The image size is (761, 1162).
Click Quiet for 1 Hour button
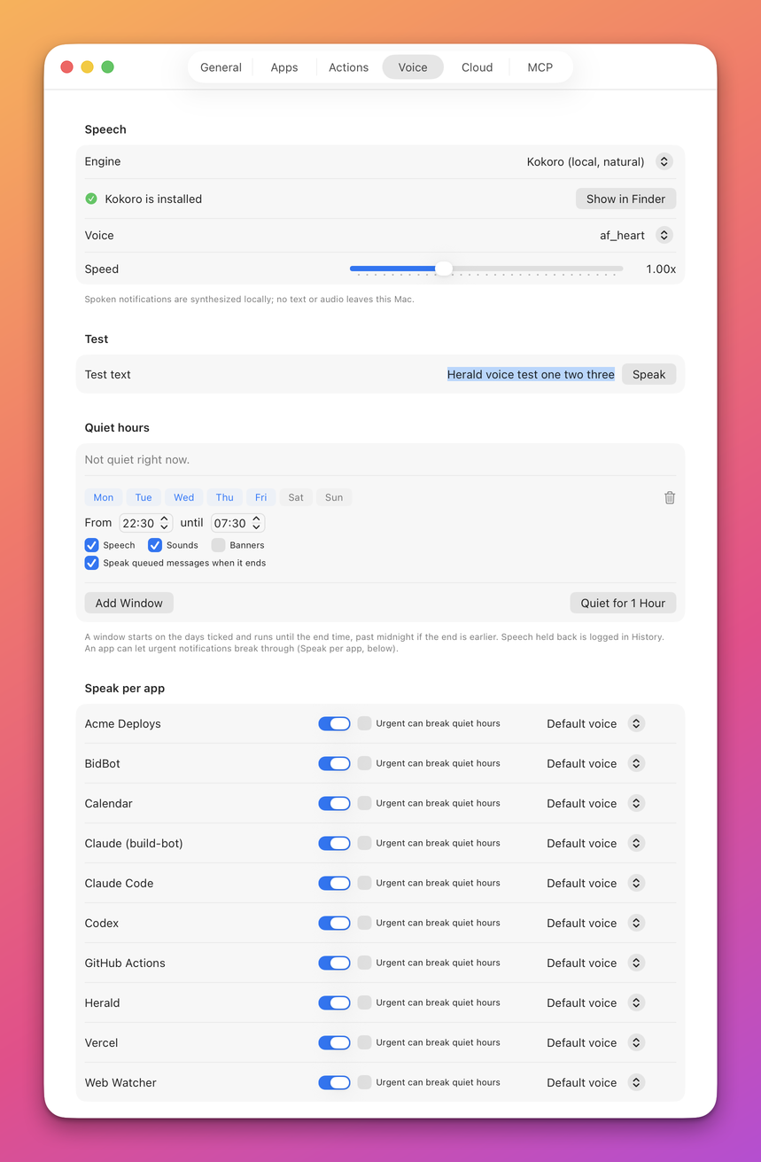point(623,603)
